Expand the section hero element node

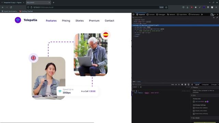(136, 29)
